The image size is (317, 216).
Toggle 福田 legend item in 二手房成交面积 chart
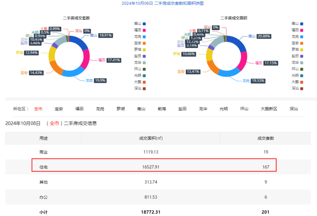[x=298, y=30]
